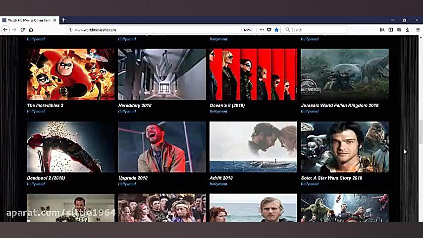Click the page vertical scrollbar thumb
The height and width of the screenshot is (238, 423).
coord(421,131)
